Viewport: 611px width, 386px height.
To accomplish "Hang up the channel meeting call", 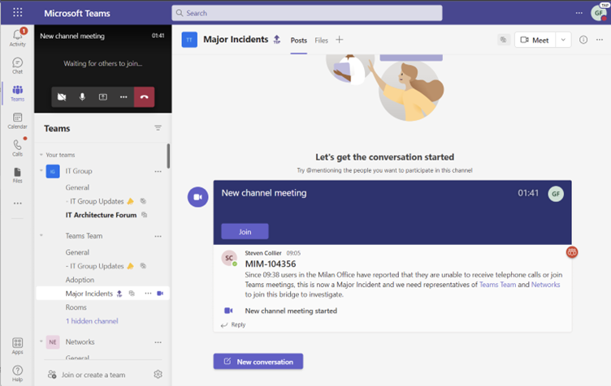I will (144, 96).
